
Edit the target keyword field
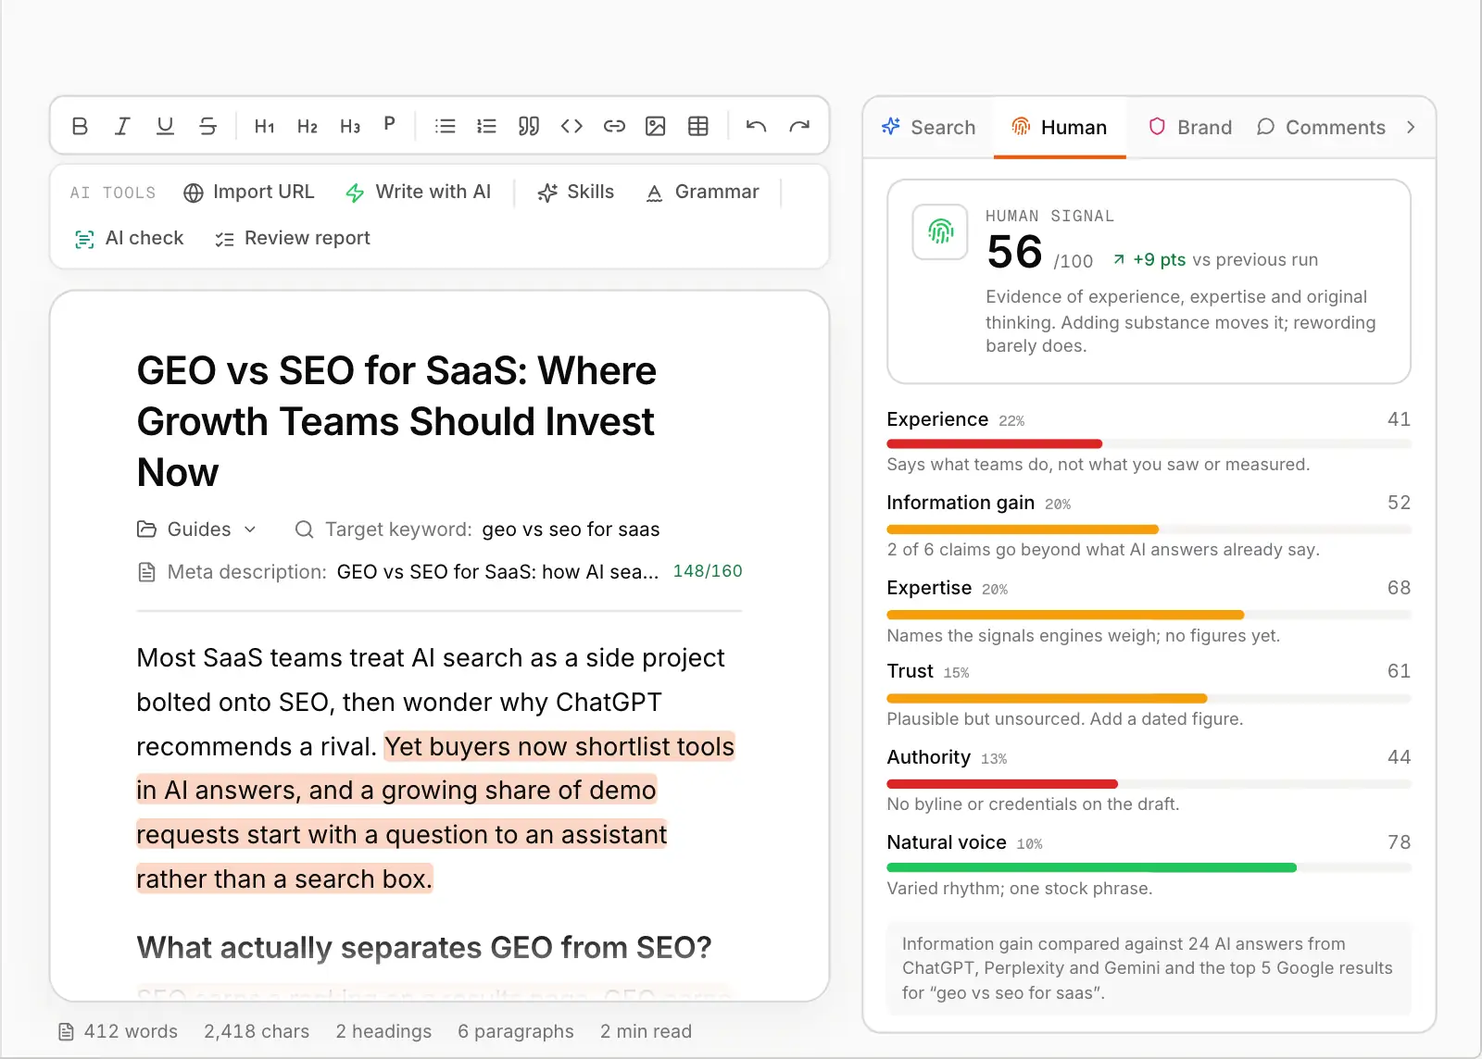coord(477,529)
